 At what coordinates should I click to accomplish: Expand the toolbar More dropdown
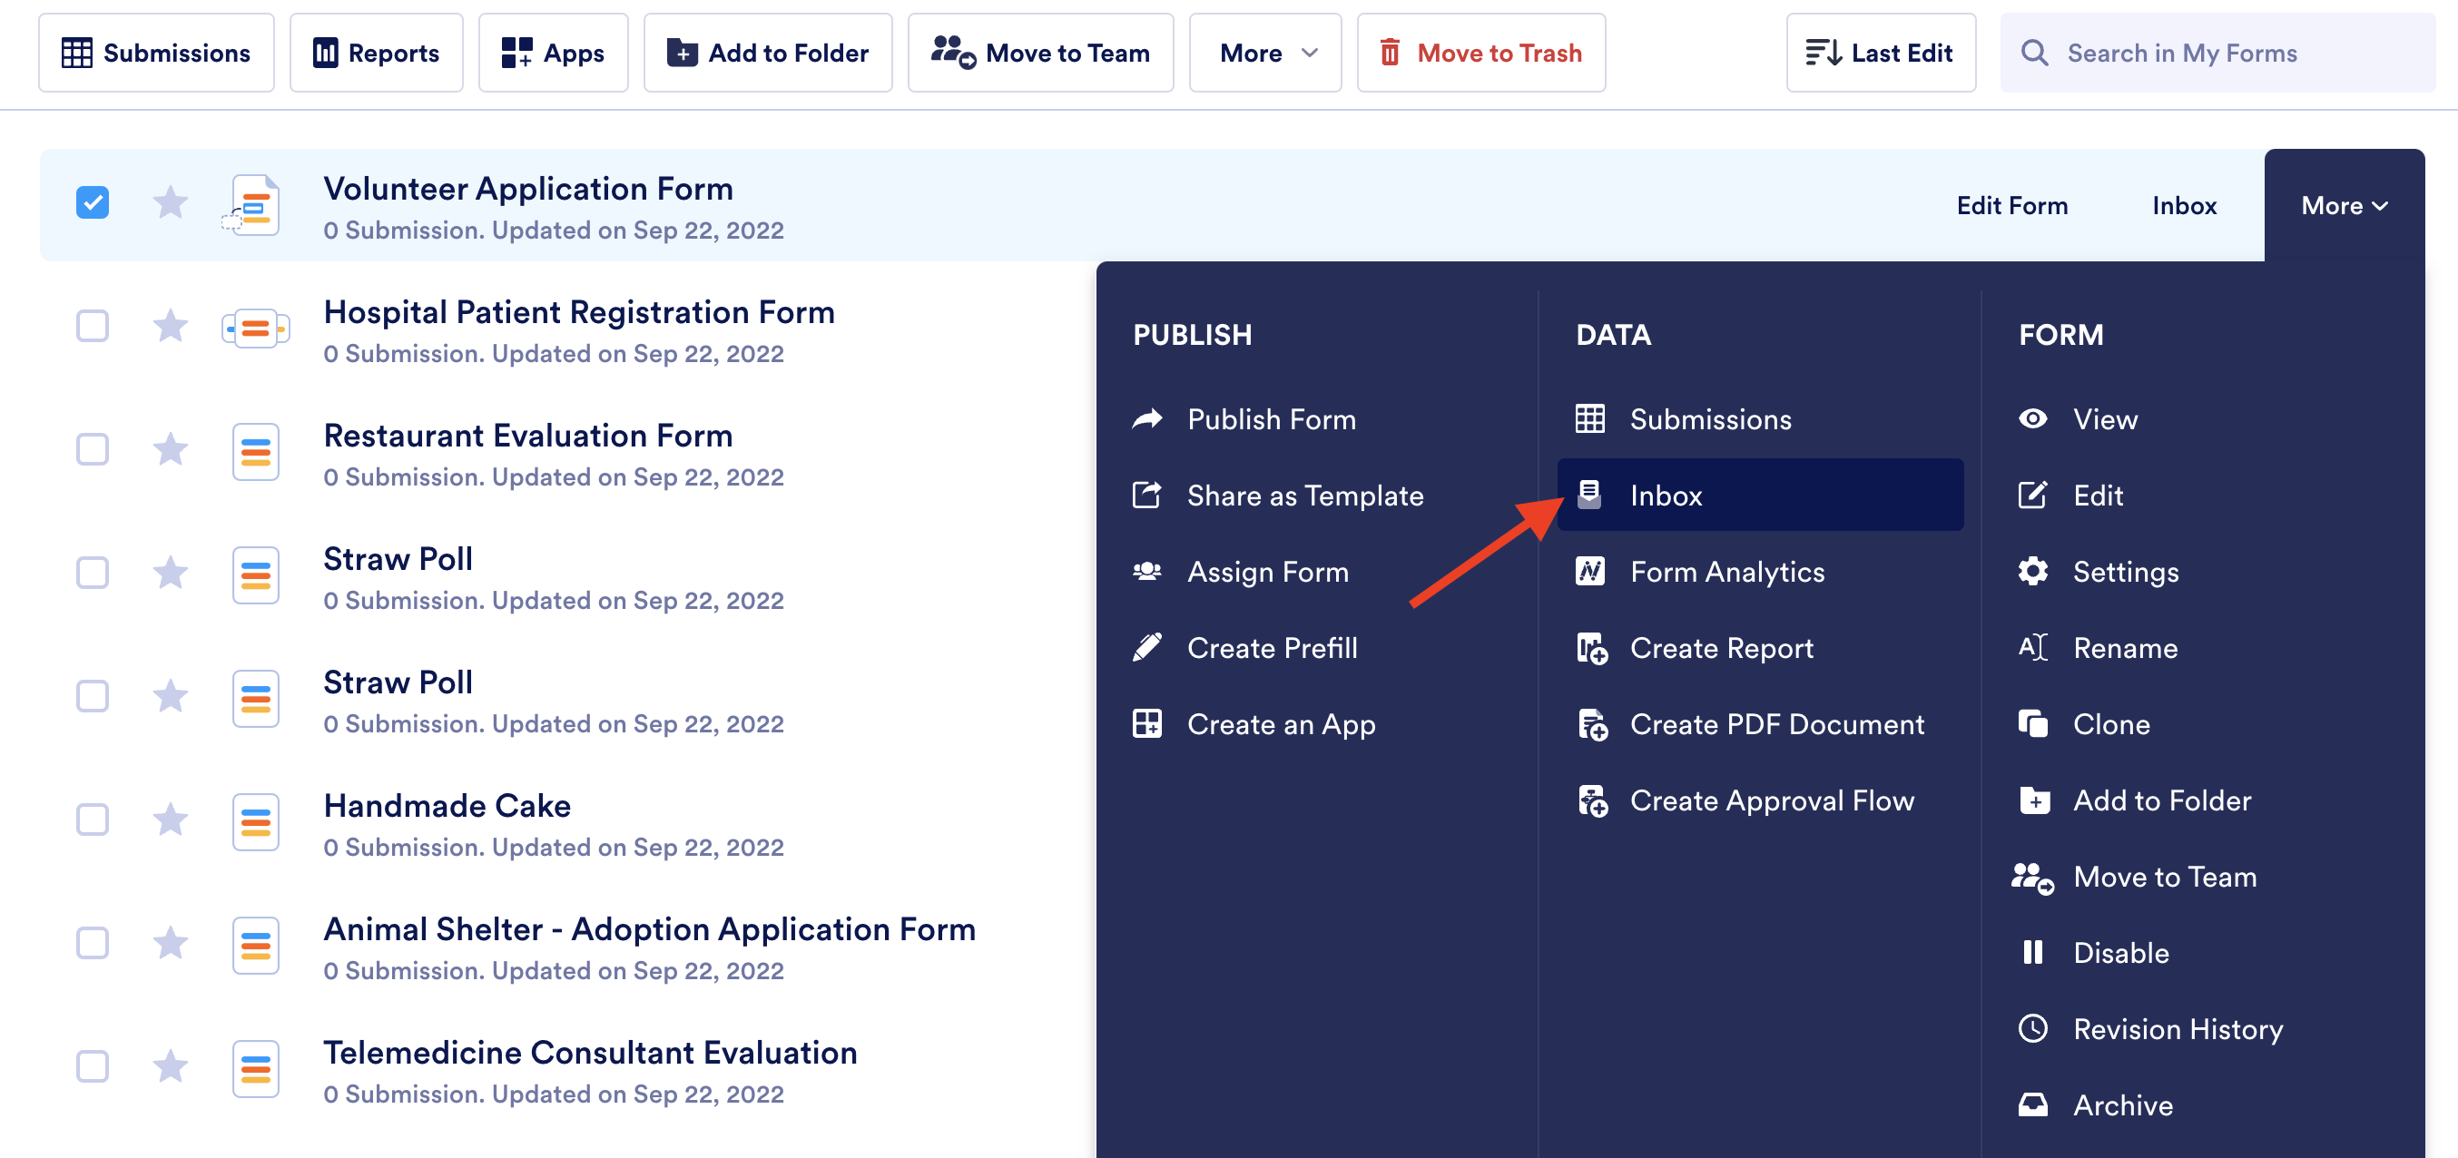(x=1264, y=54)
